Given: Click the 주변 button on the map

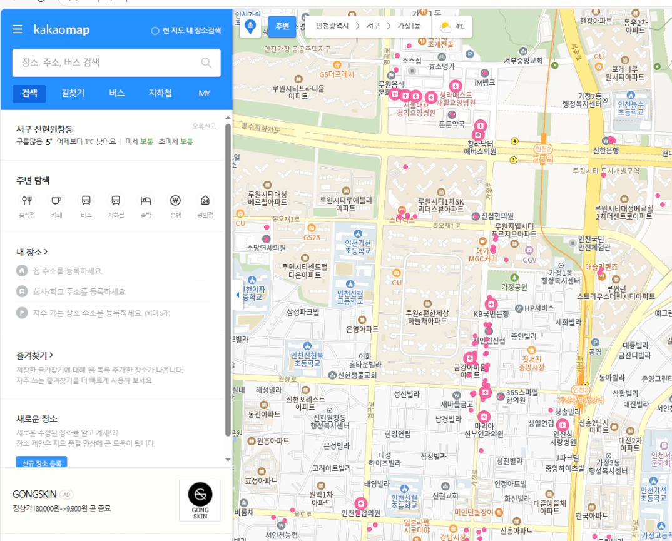Looking at the screenshot, I should (282, 27).
